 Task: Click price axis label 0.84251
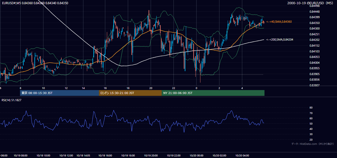pos(314,34)
